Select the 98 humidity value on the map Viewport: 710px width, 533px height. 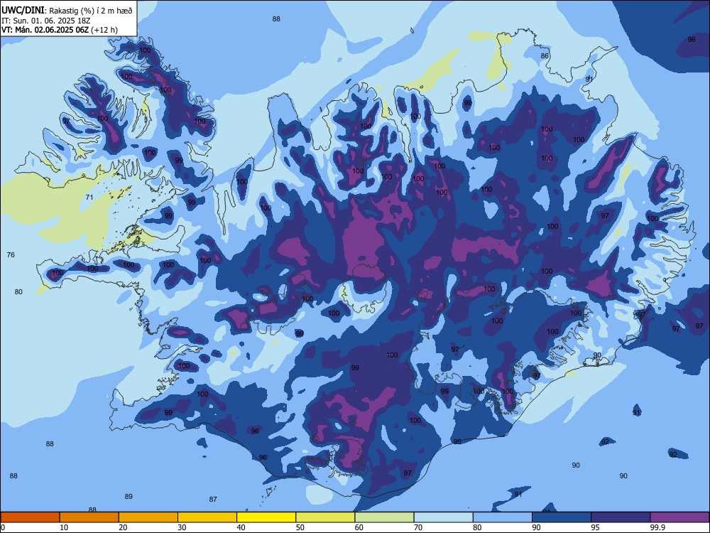pos(468,103)
